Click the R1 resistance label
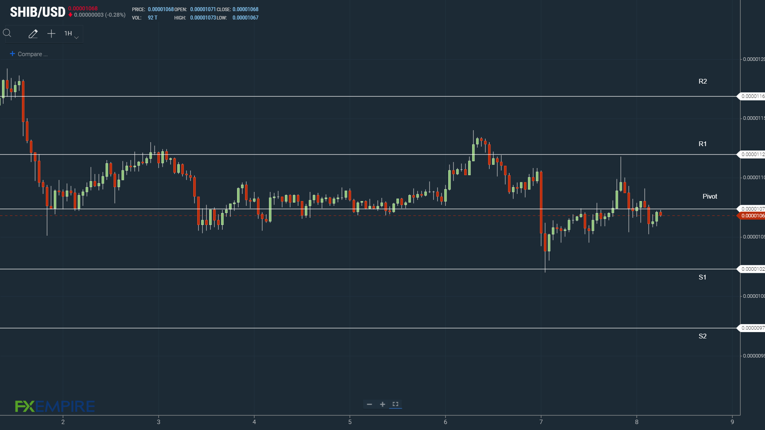Viewport: 765px width, 430px height. click(703, 144)
